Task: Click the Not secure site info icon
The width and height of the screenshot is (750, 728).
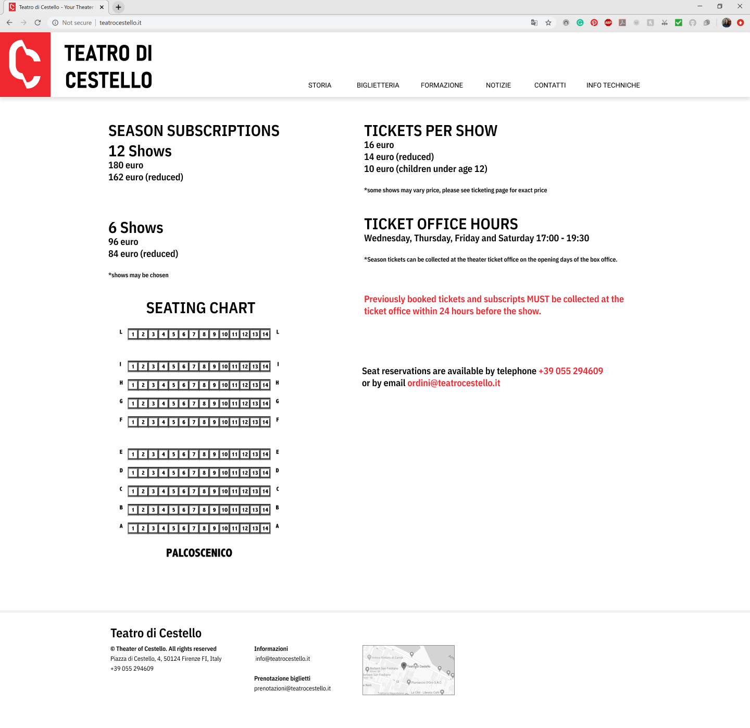Action: [55, 22]
